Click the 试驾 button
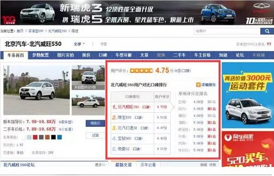 click(95, 135)
